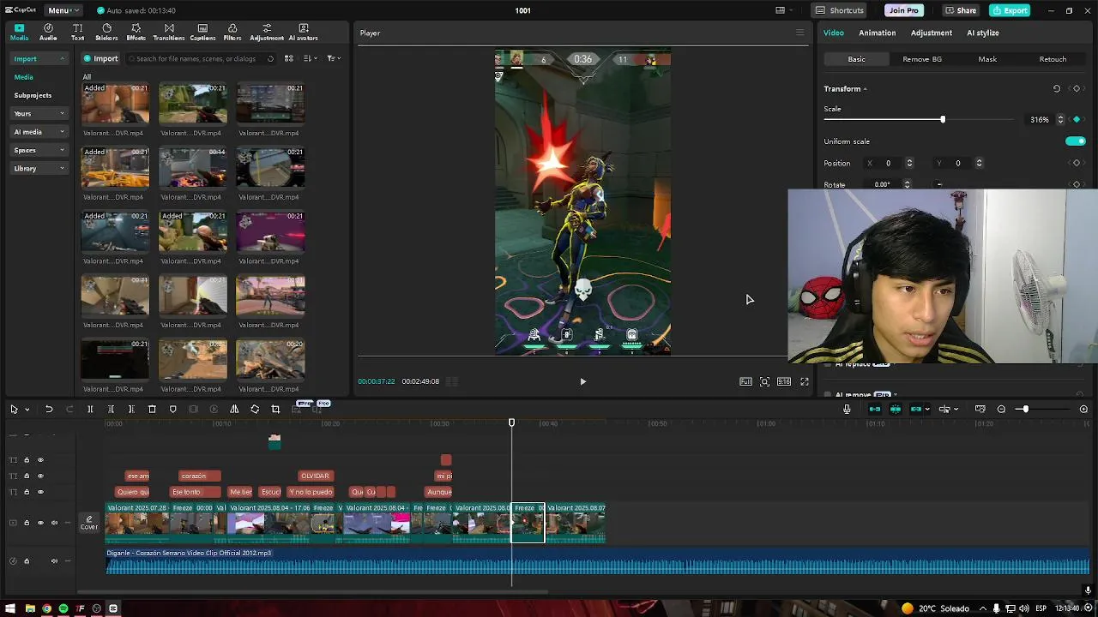Open the media sort dropdown

click(x=311, y=59)
